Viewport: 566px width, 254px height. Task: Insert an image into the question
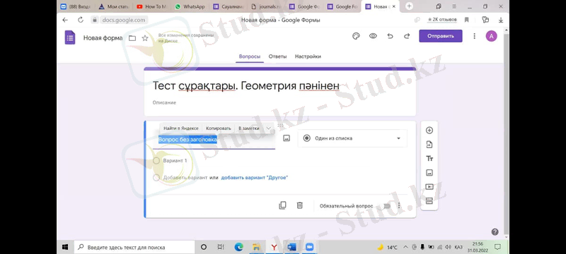tap(287, 138)
